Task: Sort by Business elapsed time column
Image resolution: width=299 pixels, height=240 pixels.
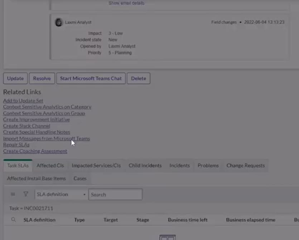Action: 251,220
